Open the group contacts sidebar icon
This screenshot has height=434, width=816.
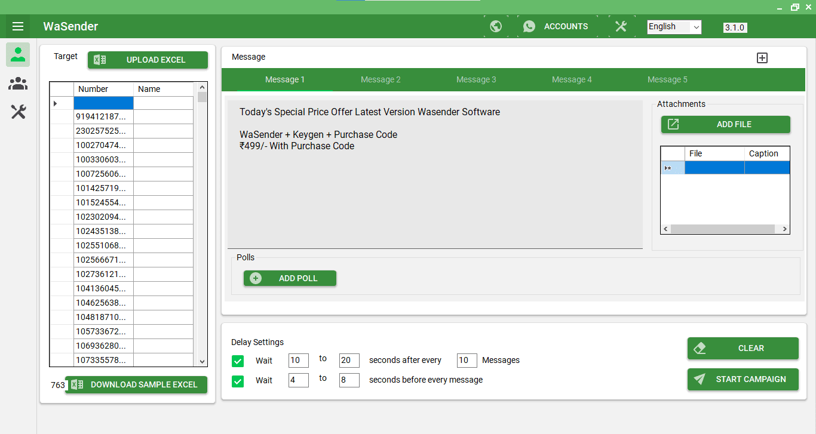18,84
